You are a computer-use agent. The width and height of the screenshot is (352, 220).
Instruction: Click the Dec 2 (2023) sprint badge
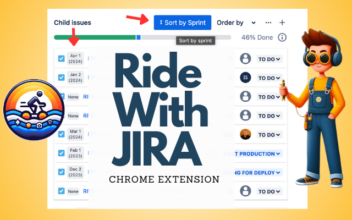[75, 172]
